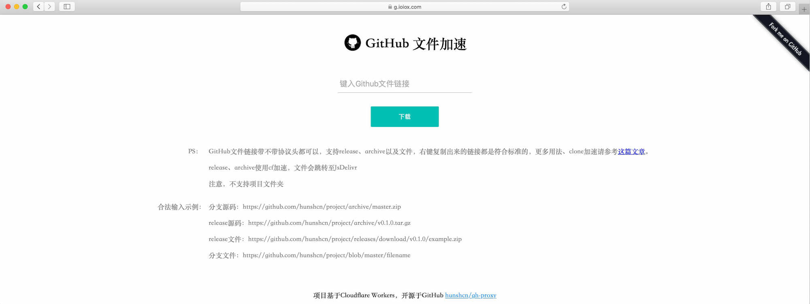810x304 pixels.
Task: Click the 合法输入示例 label
Action: [179, 207]
